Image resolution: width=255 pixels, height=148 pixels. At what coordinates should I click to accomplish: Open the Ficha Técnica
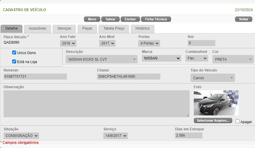tap(156, 19)
